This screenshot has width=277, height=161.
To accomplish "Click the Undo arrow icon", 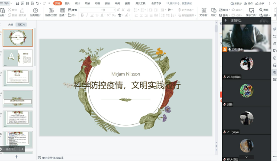I will coord(37,3).
